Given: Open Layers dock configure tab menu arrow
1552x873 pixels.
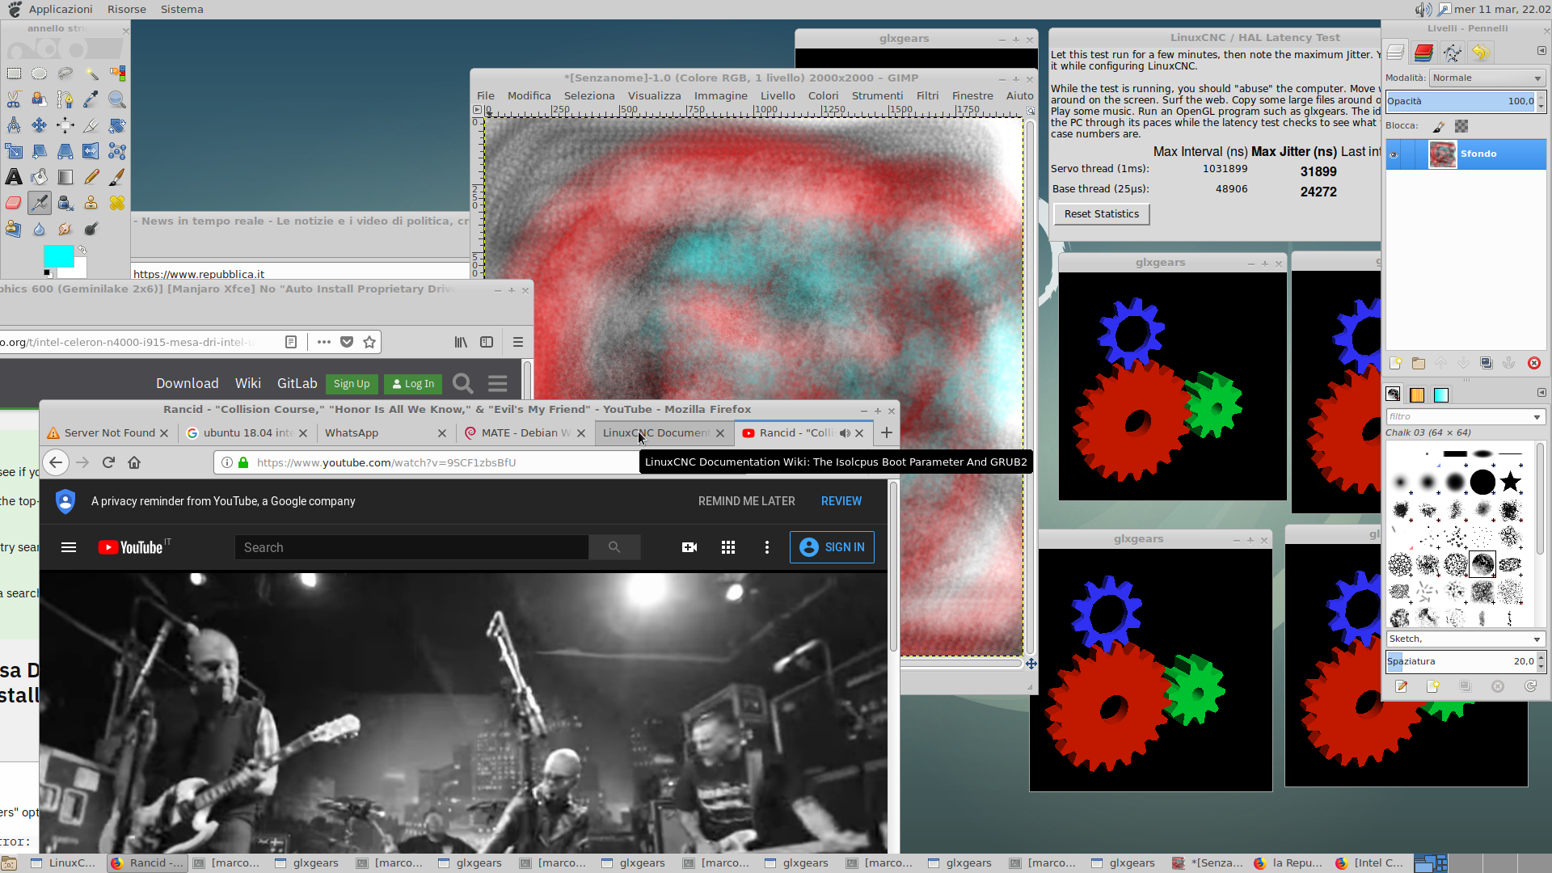Looking at the screenshot, I should pos(1541,51).
